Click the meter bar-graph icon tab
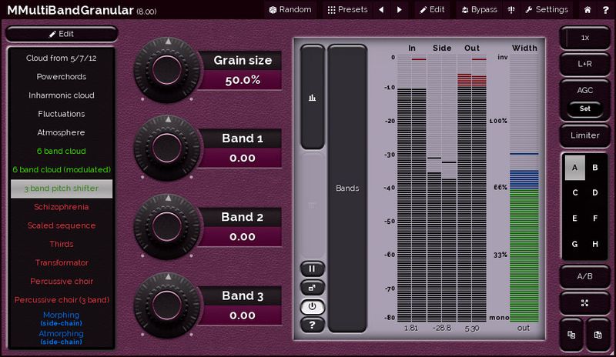The width and height of the screenshot is (616, 357). coord(313,97)
